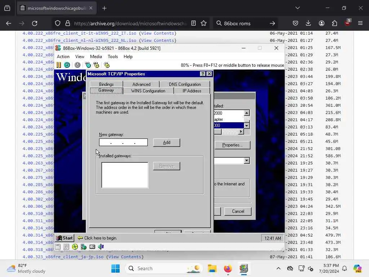This screenshot has width=369, height=277.
Task: Click the network status bar icon
Action: (84, 247)
